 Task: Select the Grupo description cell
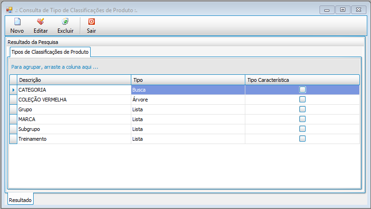[74, 109]
